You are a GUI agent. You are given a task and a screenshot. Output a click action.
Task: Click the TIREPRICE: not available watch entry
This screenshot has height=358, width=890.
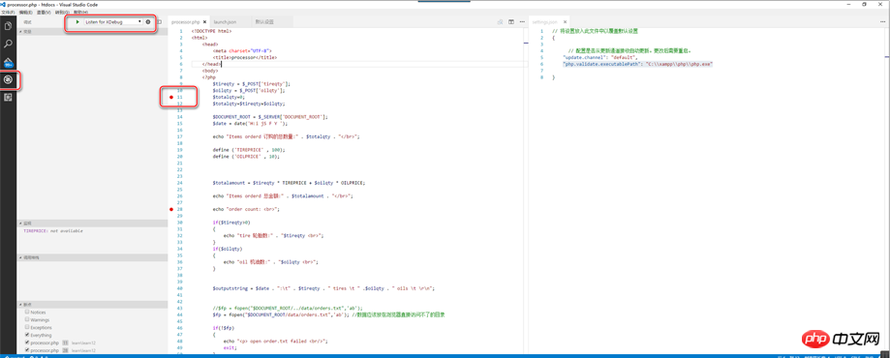tap(53, 231)
